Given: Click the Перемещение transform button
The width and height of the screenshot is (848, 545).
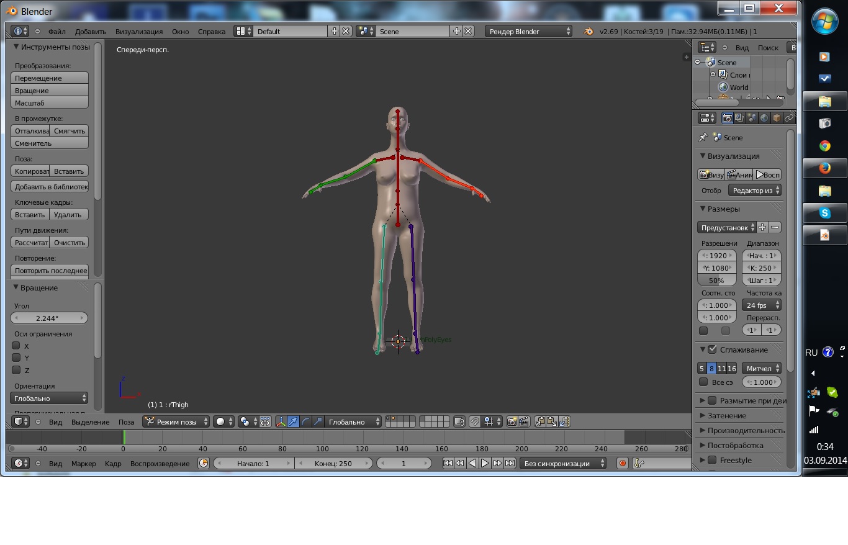Looking at the screenshot, I should [x=50, y=78].
